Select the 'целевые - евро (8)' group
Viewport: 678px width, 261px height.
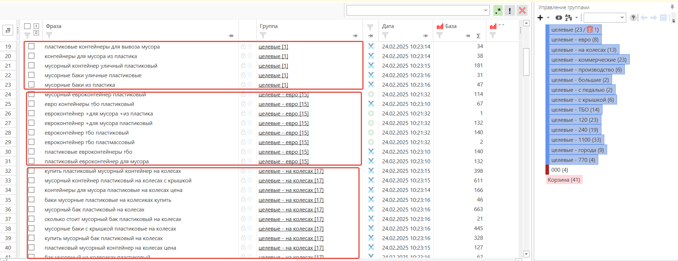575,40
